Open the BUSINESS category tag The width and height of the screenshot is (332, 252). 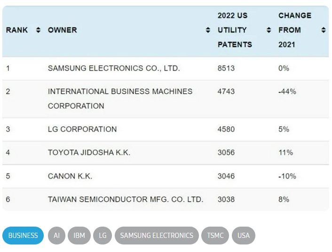tap(23, 236)
